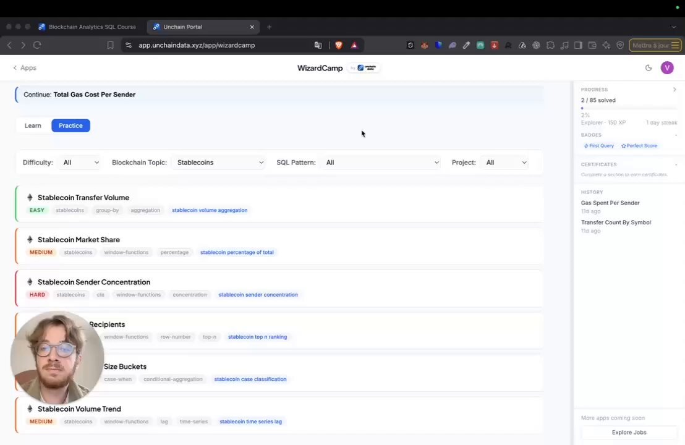
Task: Go back using the browser back arrow
Action: pos(9,45)
